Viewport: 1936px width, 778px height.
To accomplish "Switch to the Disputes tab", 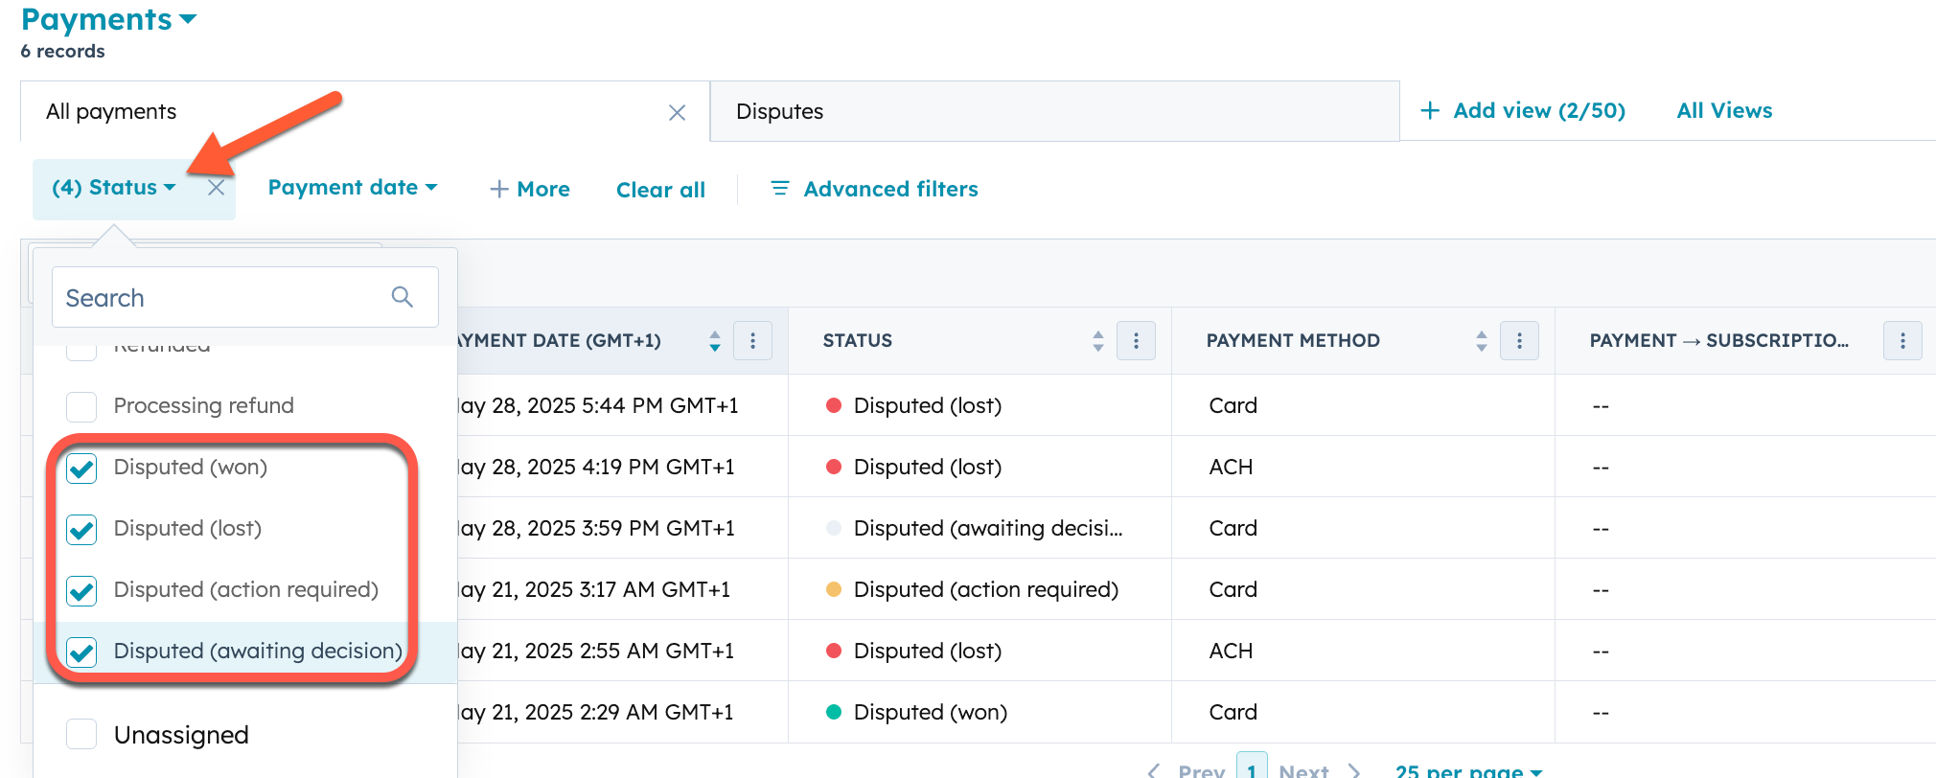I will (x=1054, y=111).
